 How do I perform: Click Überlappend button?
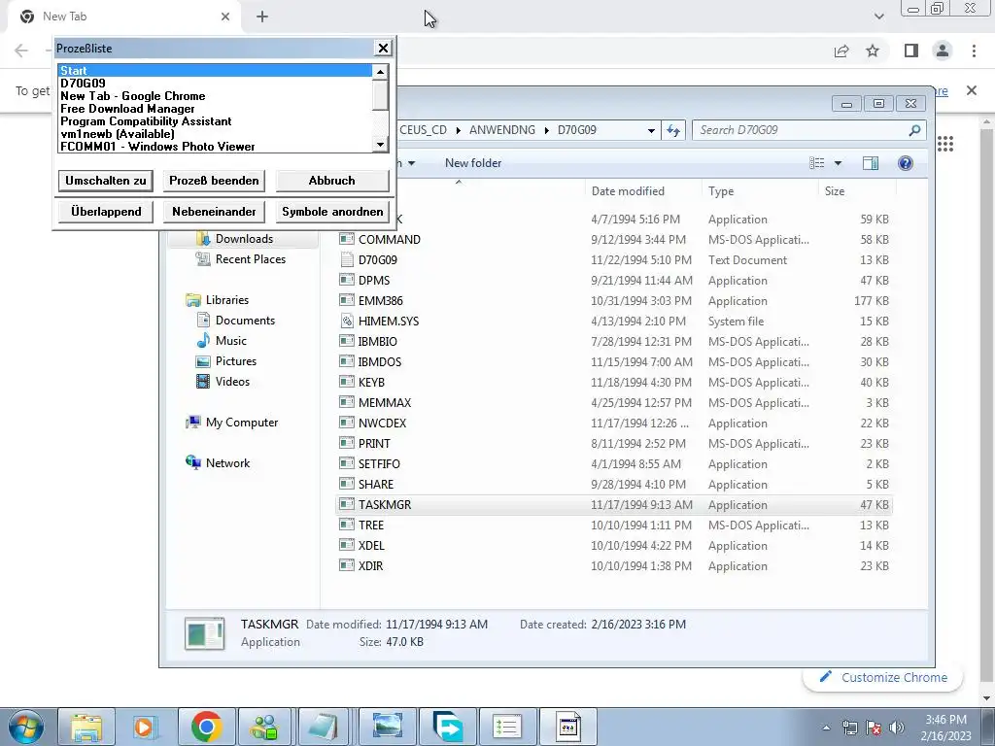point(105,211)
